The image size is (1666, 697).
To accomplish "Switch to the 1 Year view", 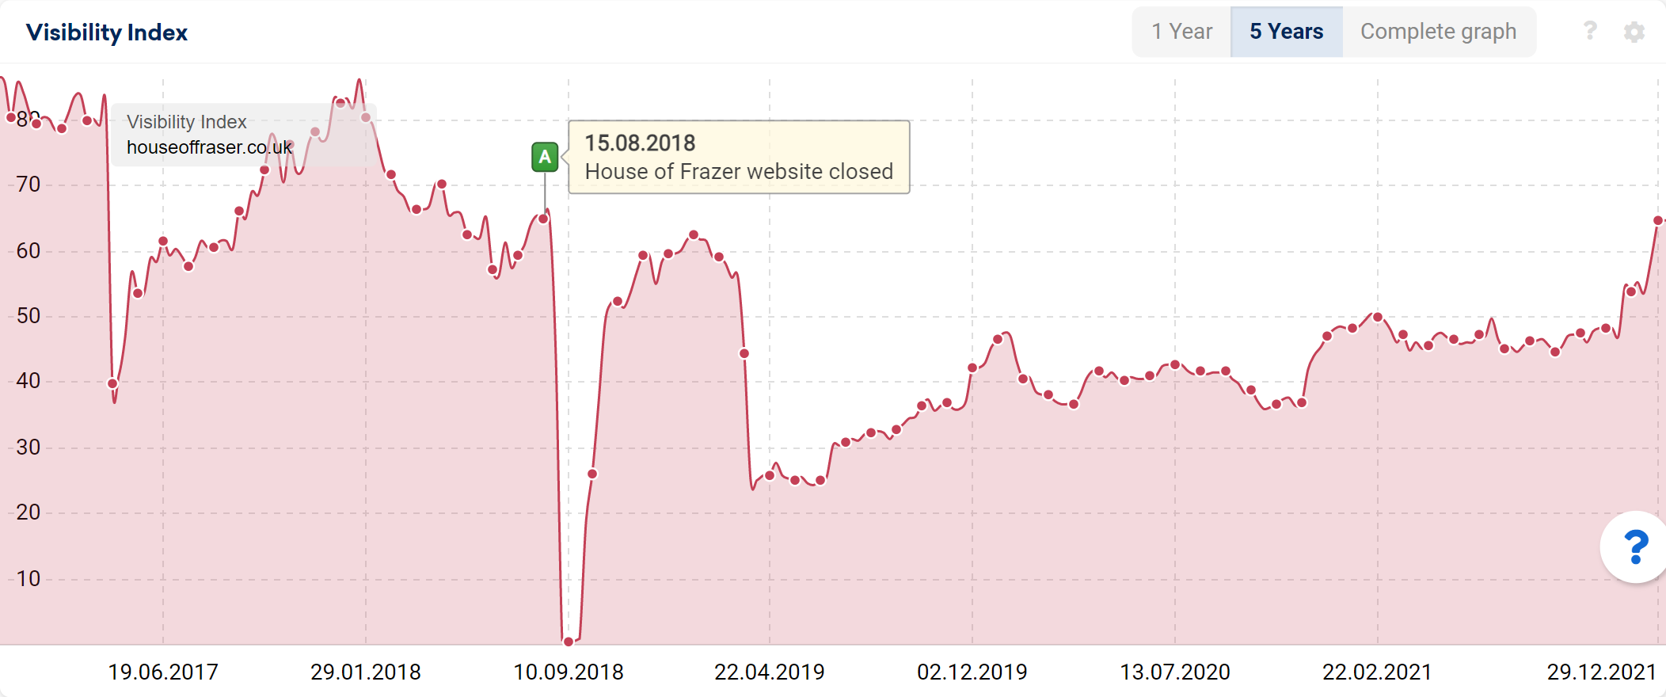I will 1181,32.
